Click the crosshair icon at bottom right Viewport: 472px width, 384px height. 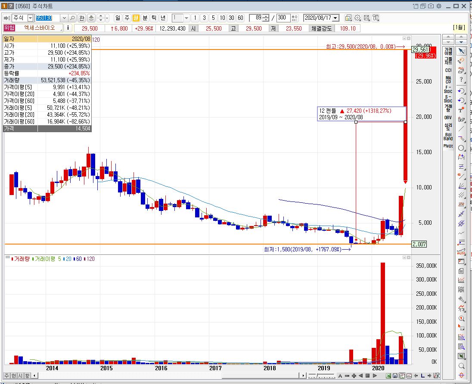click(461, 375)
